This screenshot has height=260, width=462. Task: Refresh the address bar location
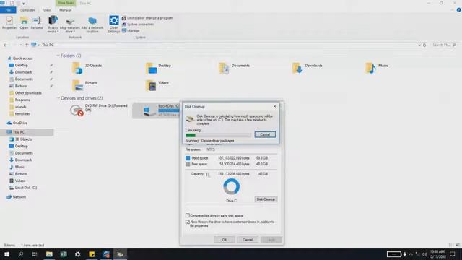[424, 45]
